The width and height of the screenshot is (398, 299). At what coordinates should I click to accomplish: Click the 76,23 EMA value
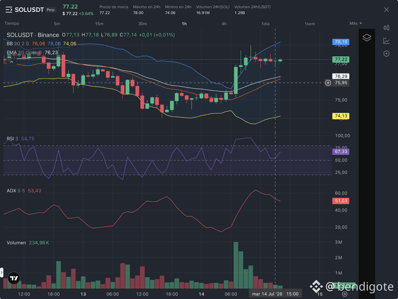click(x=51, y=52)
